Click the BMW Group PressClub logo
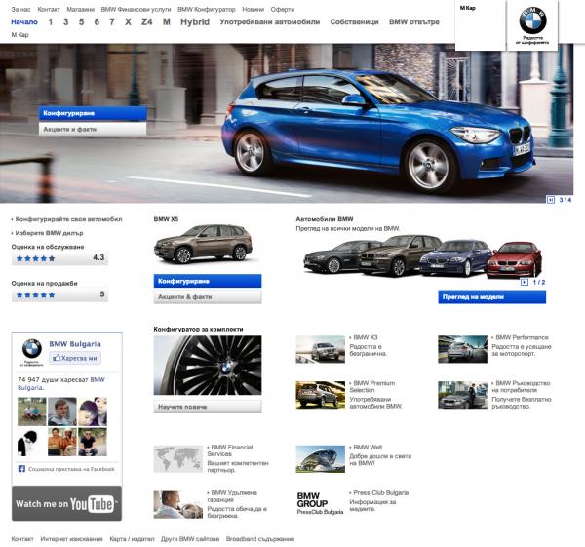 pyautogui.click(x=320, y=503)
